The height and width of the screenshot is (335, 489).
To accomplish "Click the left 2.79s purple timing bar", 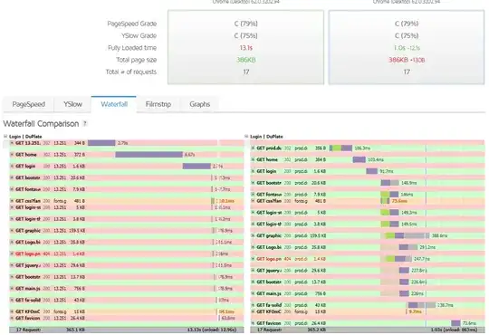I will (101, 143).
